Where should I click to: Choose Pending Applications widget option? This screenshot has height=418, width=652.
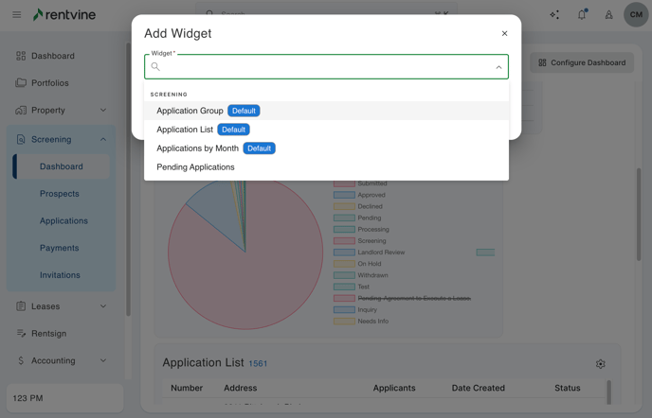pyautogui.click(x=195, y=167)
